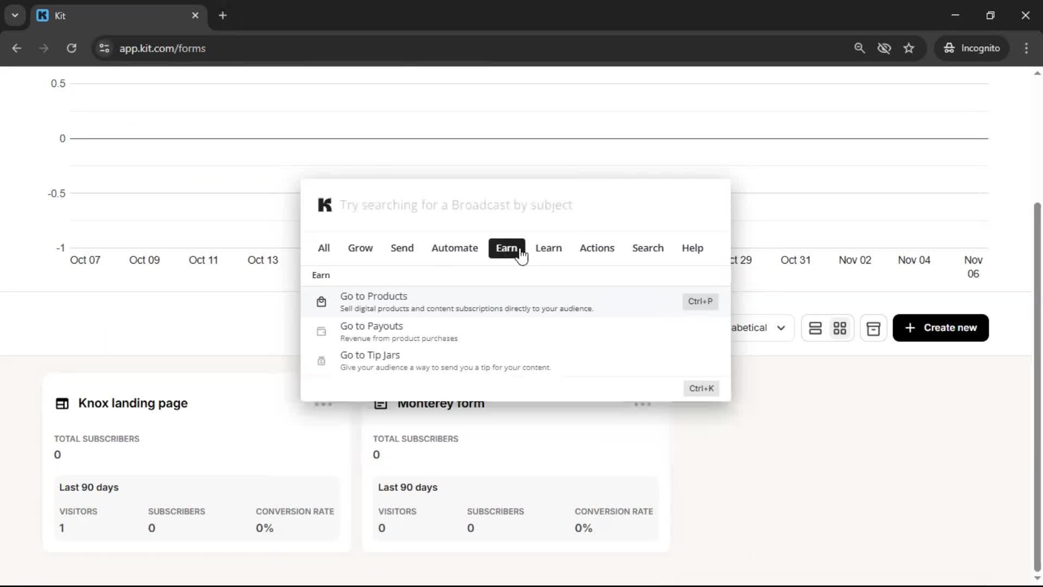Viewport: 1043px width, 587px height.
Task: Select the shopping bag icon next to Go to Products
Action: 321,302
